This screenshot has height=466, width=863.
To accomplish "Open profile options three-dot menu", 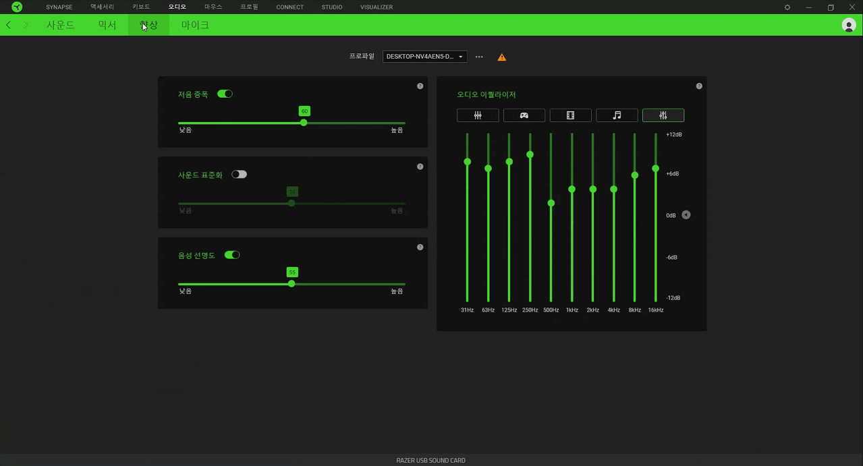I will click(479, 57).
